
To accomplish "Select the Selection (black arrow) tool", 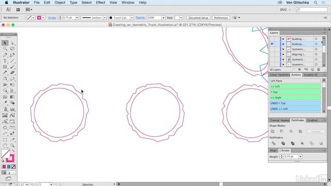I will [5, 43].
